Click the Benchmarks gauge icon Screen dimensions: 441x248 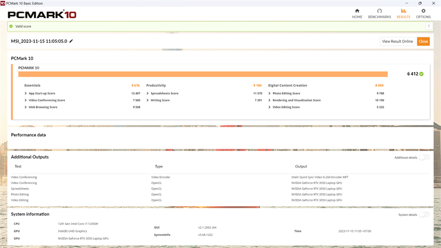click(x=379, y=11)
